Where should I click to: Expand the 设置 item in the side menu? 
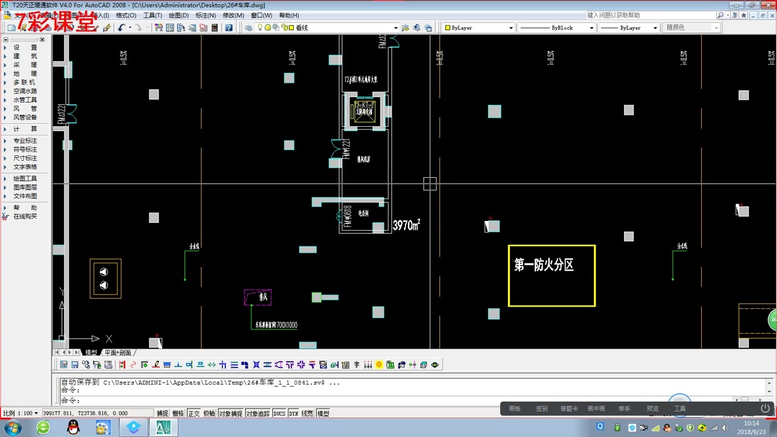25,47
